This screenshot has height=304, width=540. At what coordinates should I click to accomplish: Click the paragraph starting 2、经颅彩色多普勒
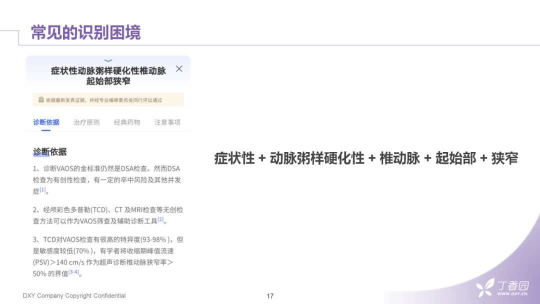click(x=108, y=215)
